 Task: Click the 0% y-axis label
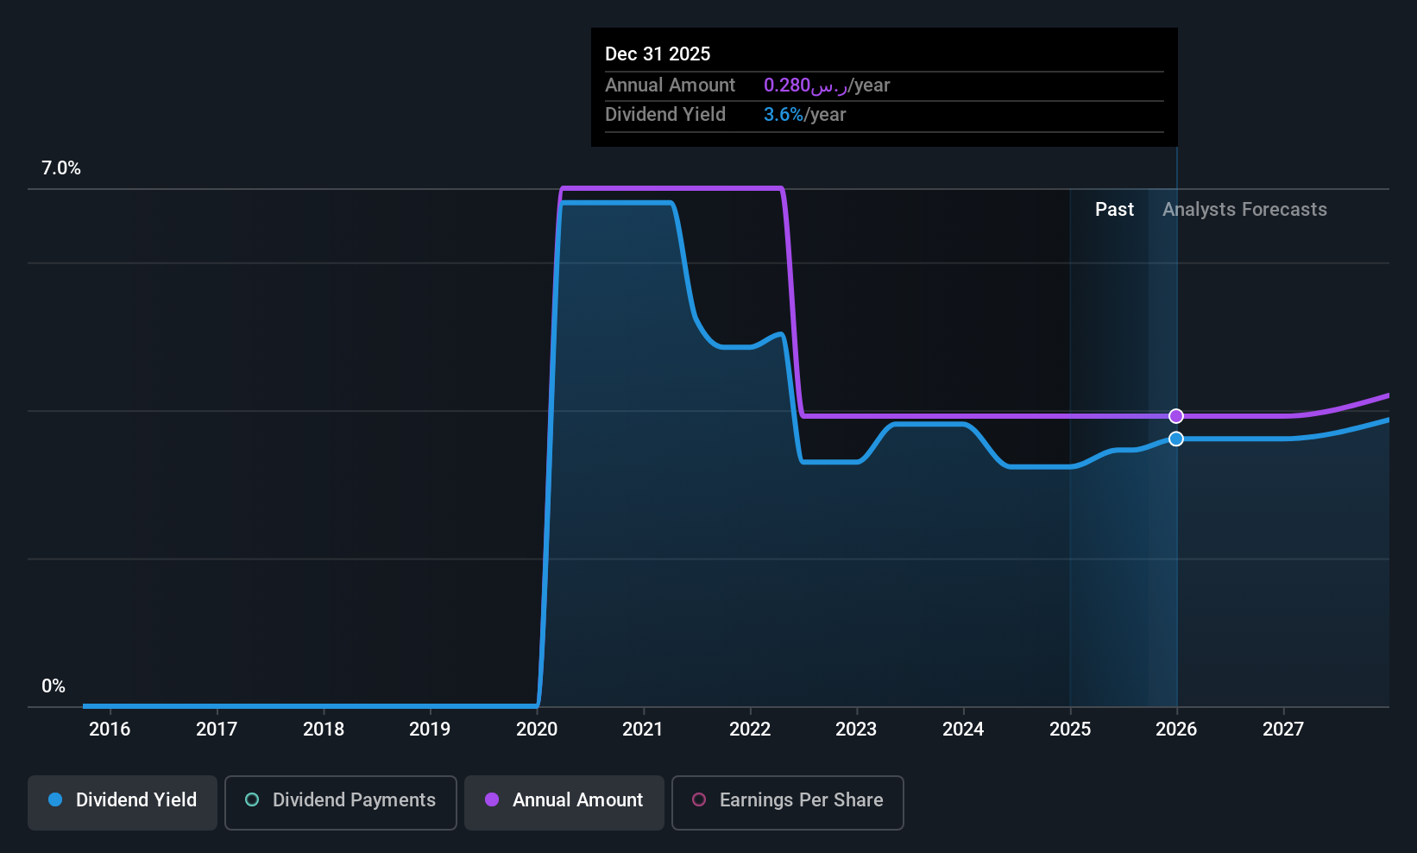pyautogui.click(x=54, y=686)
